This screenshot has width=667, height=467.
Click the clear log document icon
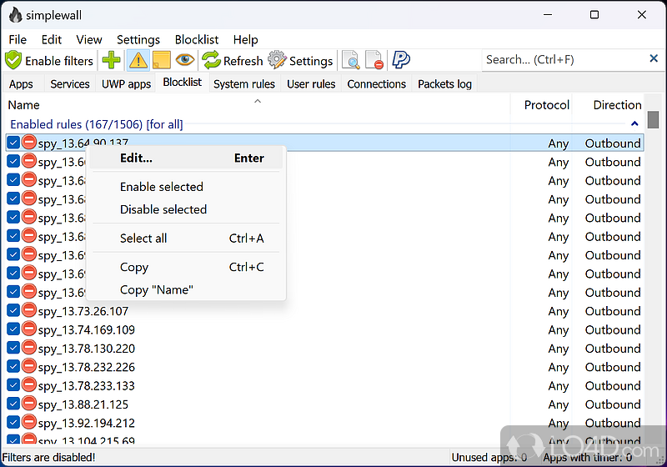[374, 60]
